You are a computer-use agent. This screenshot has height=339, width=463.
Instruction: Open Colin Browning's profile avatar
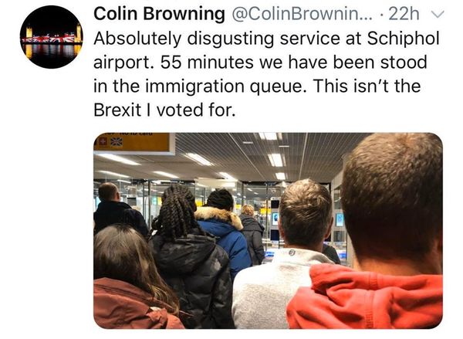[52, 36]
